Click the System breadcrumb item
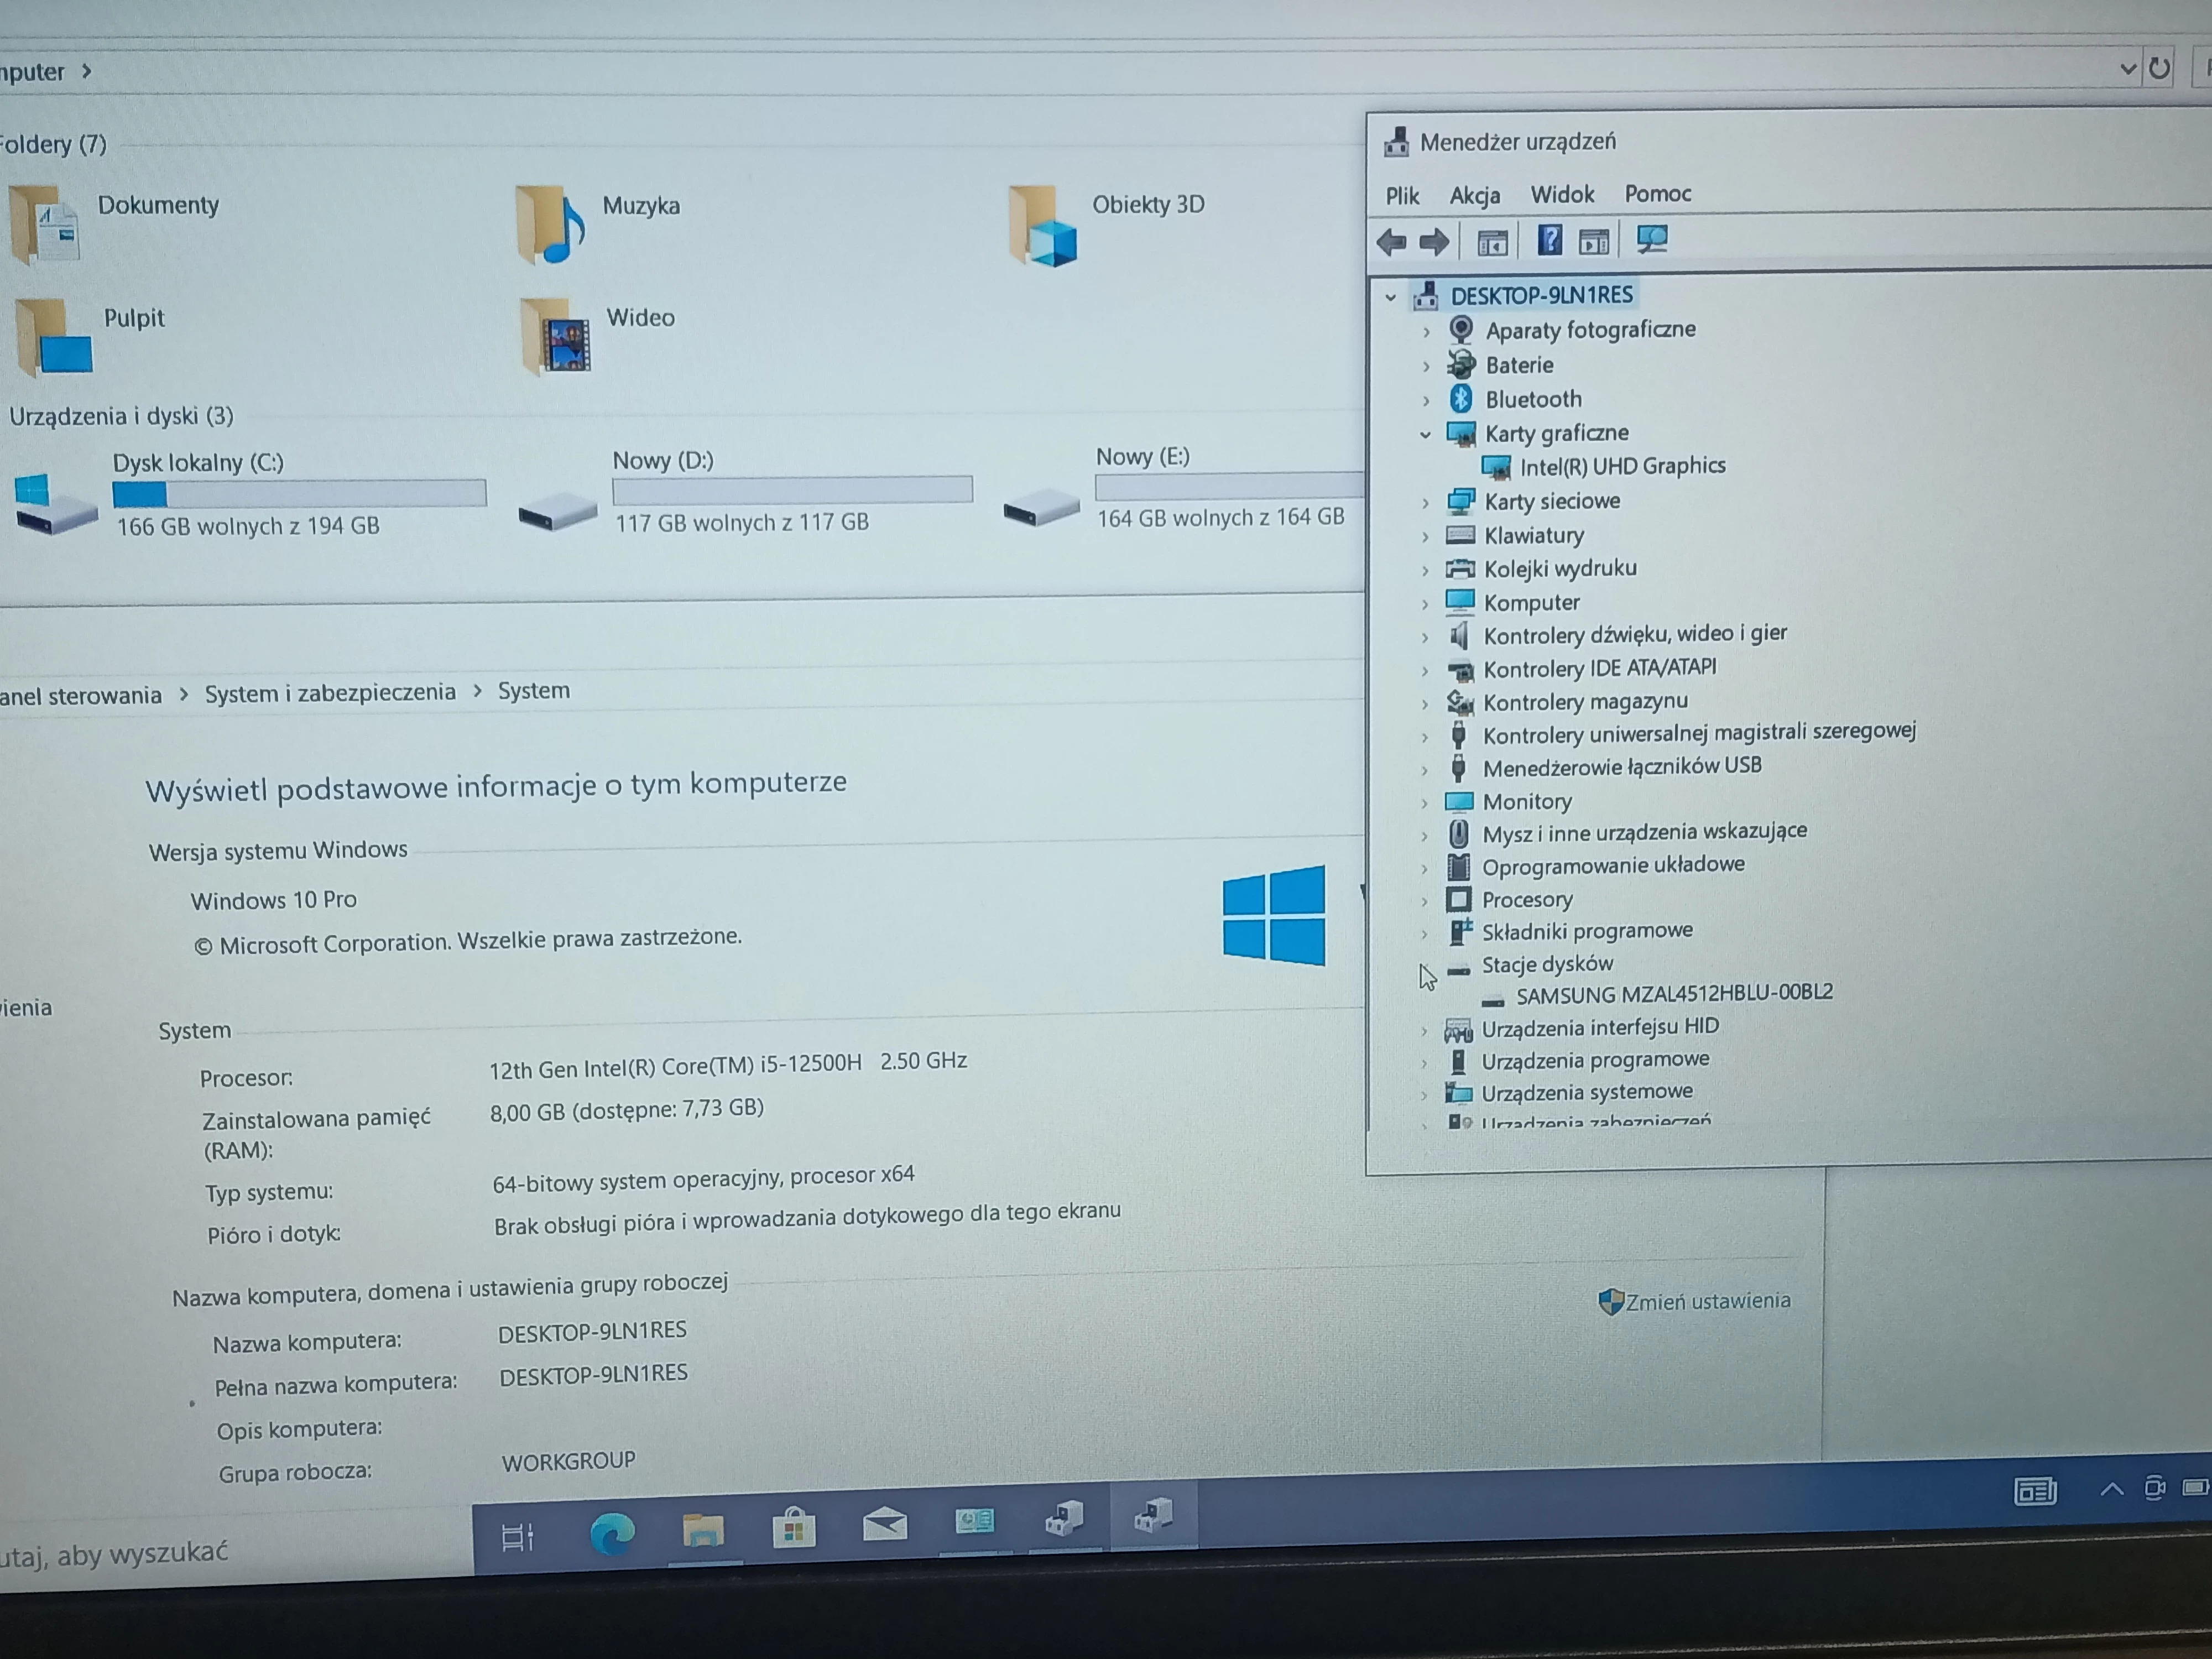 point(534,690)
